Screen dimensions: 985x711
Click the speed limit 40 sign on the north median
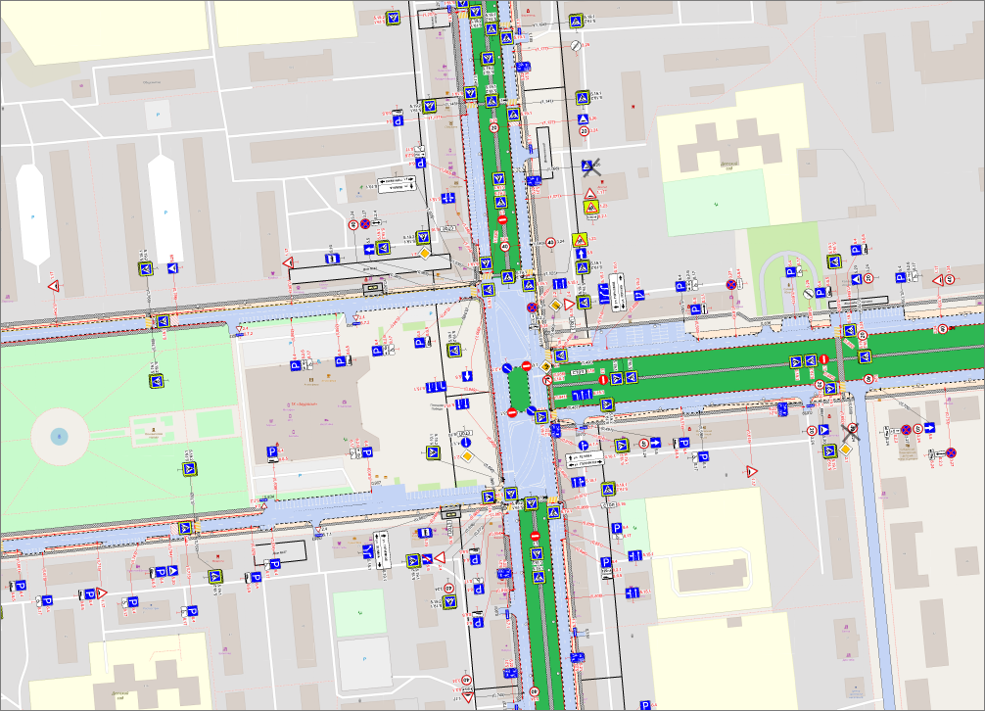click(505, 247)
